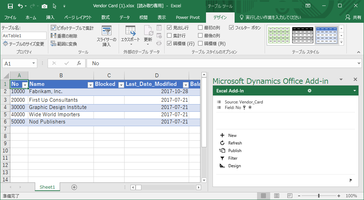Expand the table styles gallery
Screen dimensions: 364x200
pyautogui.click(x=341, y=42)
